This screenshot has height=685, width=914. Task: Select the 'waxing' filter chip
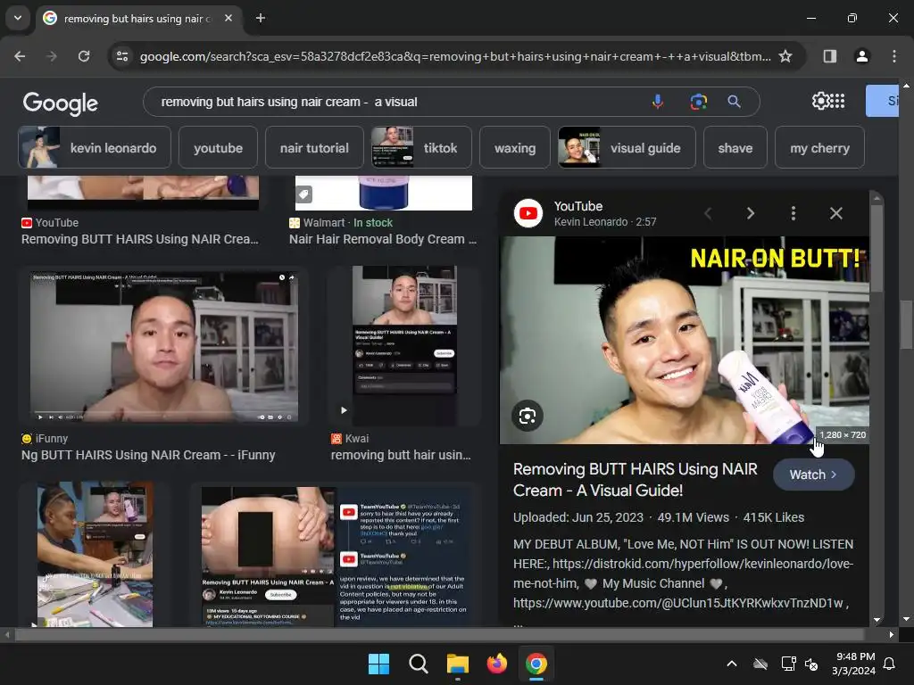[x=515, y=148]
